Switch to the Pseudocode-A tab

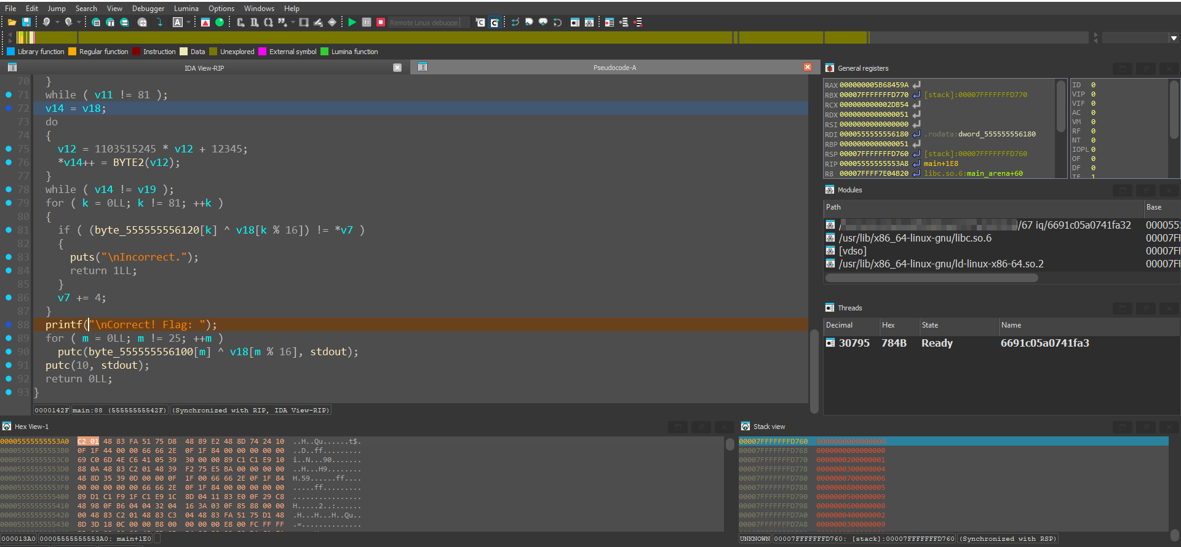pyautogui.click(x=614, y=68)
